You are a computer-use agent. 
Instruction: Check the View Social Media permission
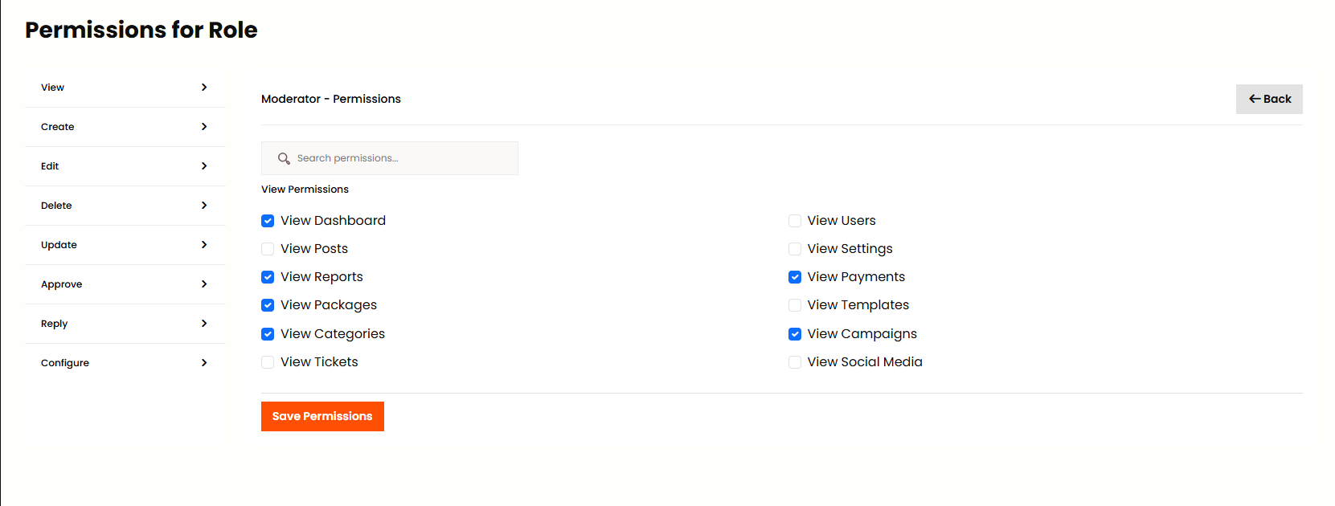point(794,362)
